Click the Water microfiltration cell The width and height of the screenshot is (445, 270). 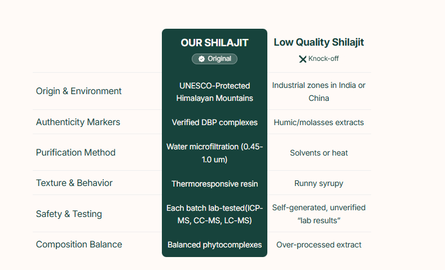coord(214,153)
